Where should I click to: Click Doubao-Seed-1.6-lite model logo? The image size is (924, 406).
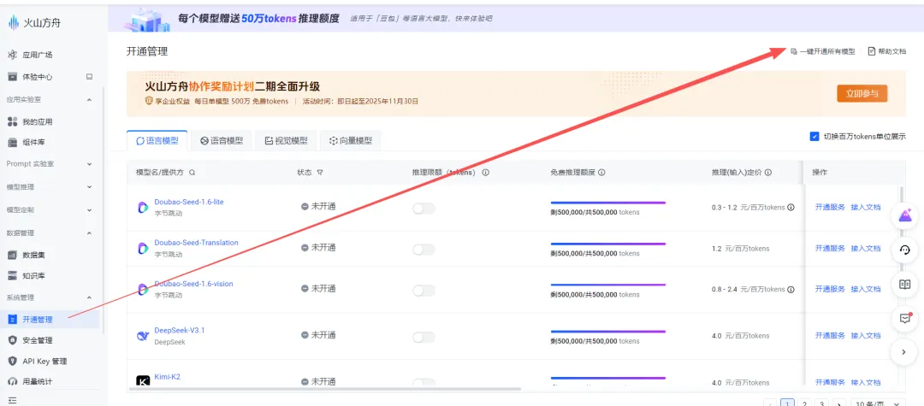pyautogui.click(x=143, y=207)
